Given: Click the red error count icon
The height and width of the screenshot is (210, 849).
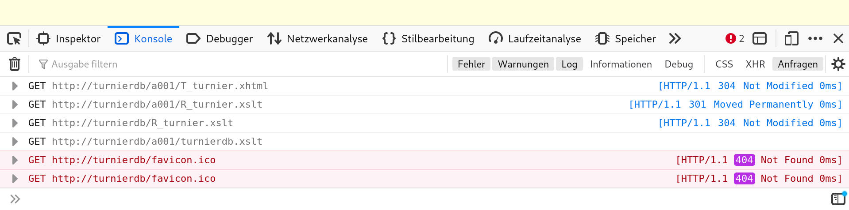Looking at the screenshot, I should click(730, 39).
